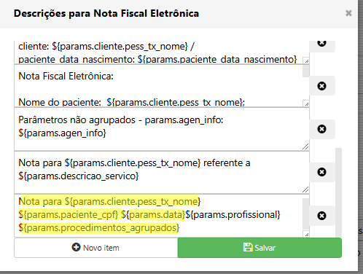Click the dialog's vertical scrollbar on the right
Screen dimensions: 363x274
coord(338,192)
